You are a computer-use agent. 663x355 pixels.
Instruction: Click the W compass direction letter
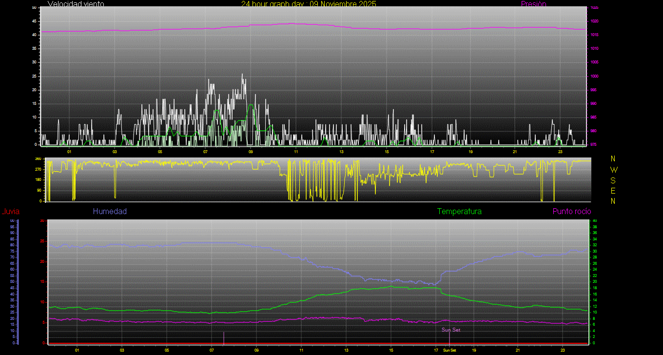[x=613, y=170]
